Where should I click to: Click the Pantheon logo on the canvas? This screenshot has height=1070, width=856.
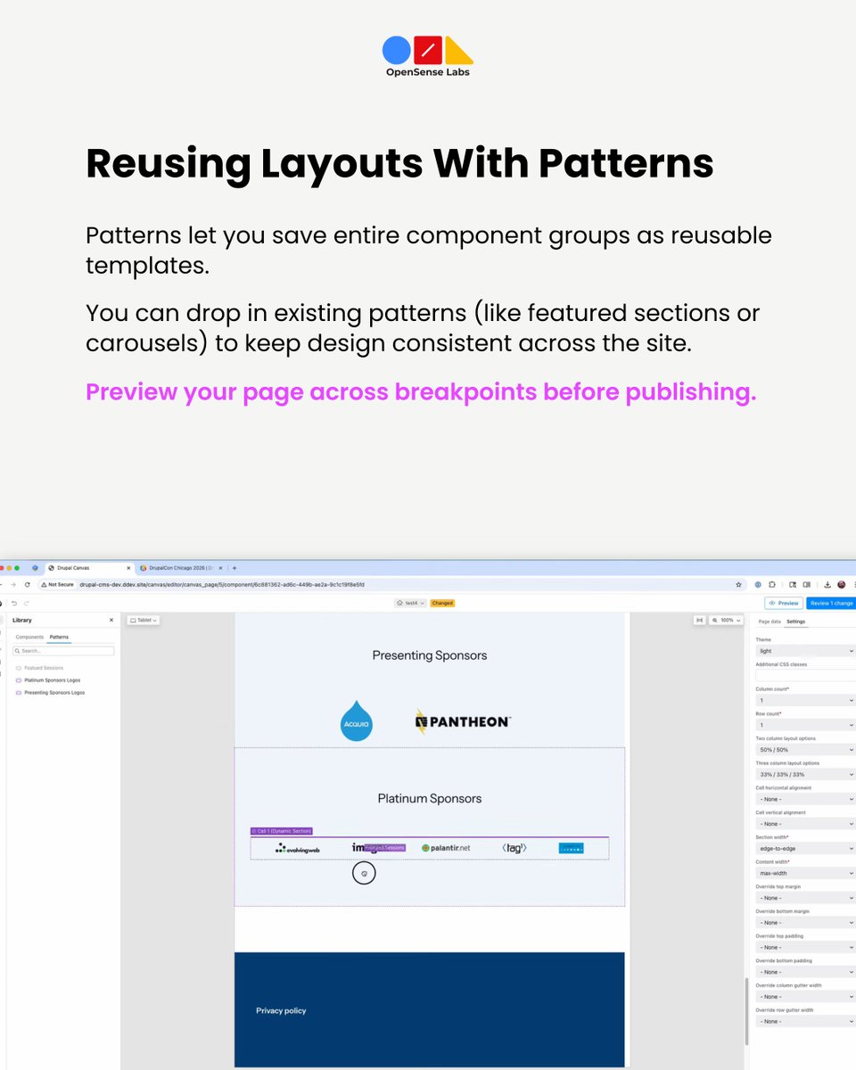pyautogui.click(x=463, y=721)
